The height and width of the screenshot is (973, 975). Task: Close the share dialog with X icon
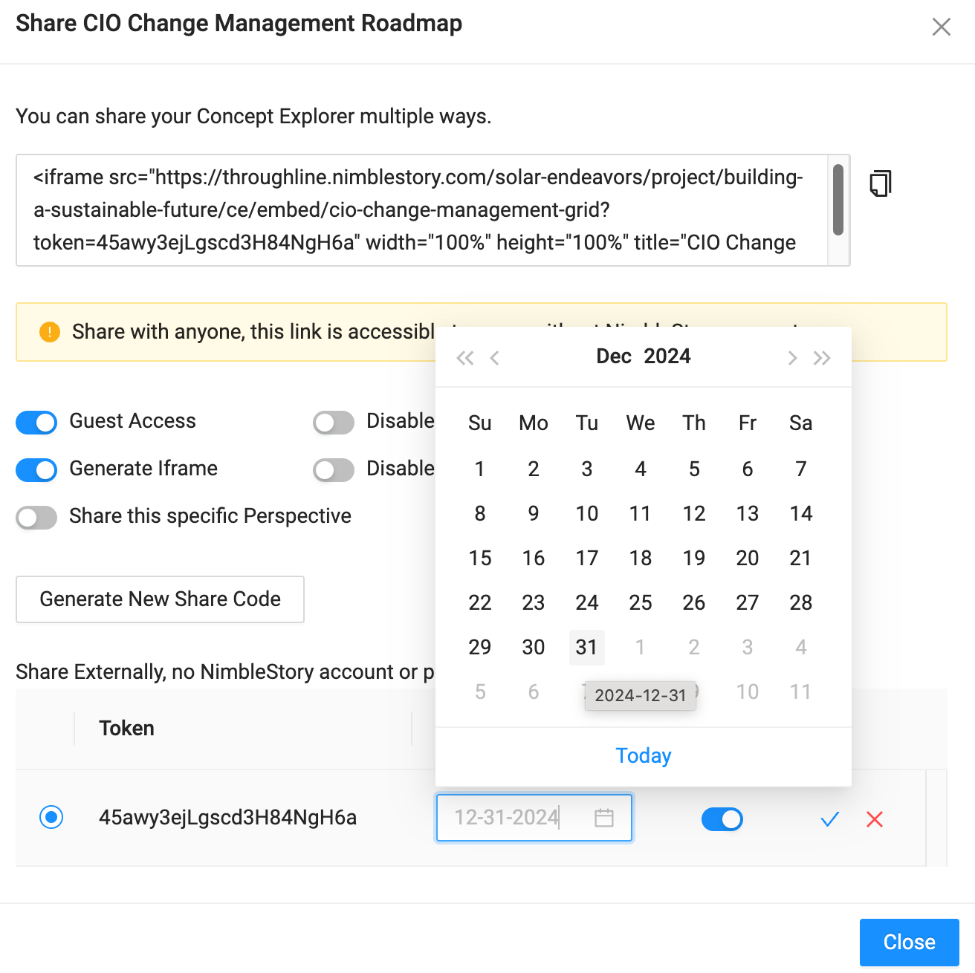tap(941, 27)
